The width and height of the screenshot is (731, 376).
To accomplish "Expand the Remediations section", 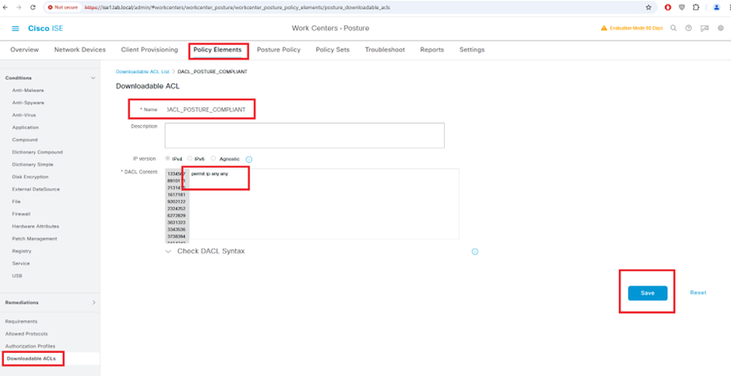I will coord(94,302).
